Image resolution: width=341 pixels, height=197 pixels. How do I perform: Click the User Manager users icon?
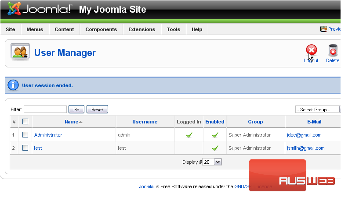(20, 52)
